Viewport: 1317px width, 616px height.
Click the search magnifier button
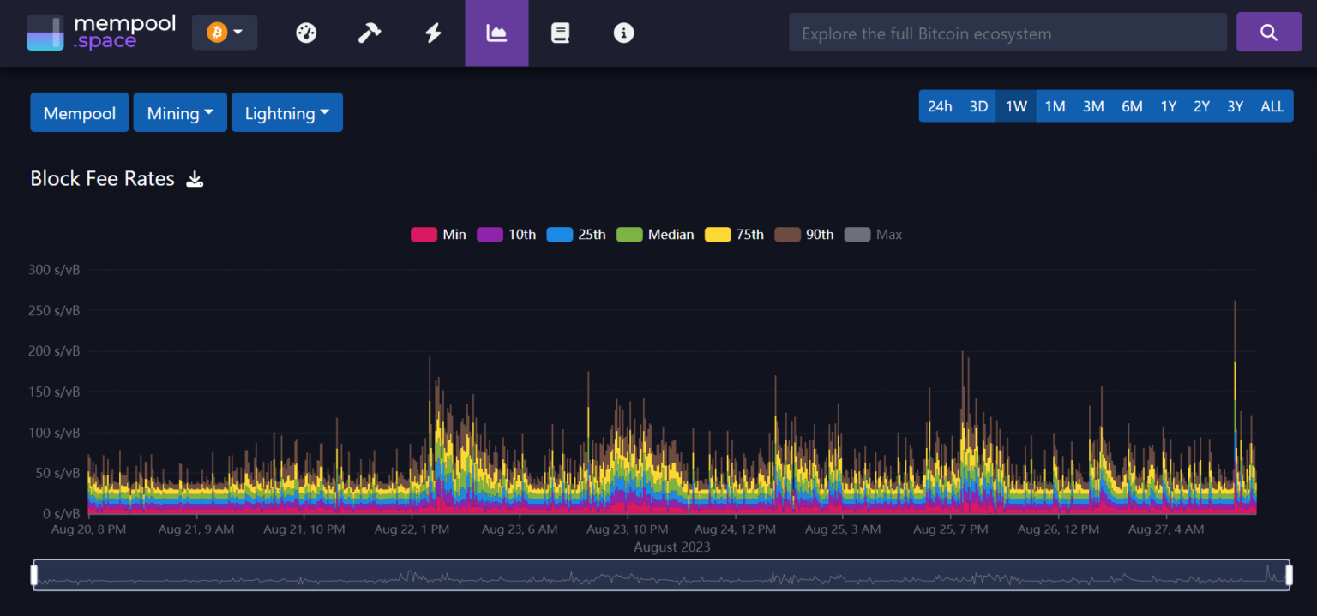click(x=1269, y=32)
